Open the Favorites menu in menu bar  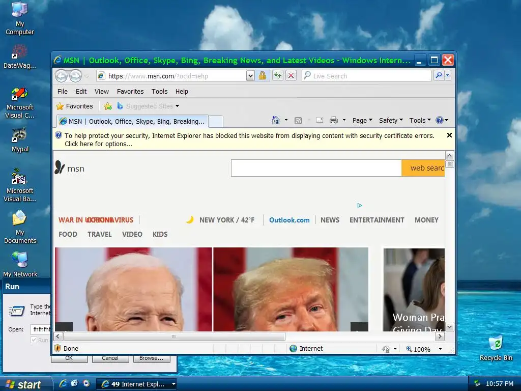(x=130, y=92)
